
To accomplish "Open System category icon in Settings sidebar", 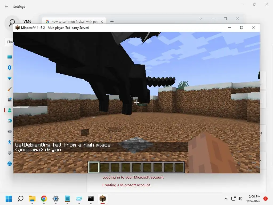I will pos(10,57).
